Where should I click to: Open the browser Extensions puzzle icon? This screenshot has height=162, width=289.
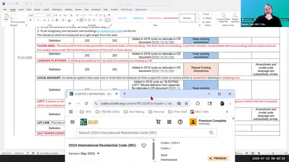198,103
